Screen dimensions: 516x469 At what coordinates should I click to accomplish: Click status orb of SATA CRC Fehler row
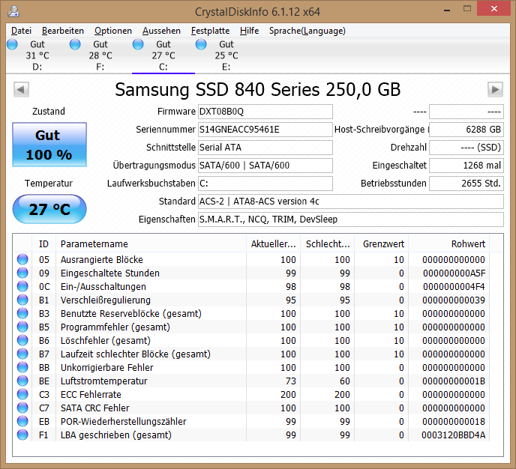coord(22,408)
